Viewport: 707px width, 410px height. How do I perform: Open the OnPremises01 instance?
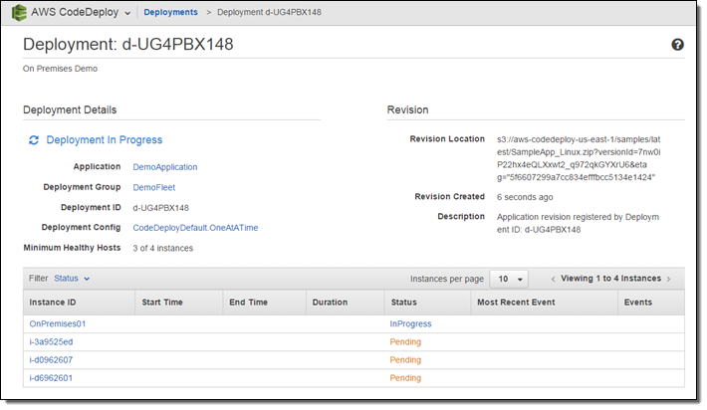58,323
